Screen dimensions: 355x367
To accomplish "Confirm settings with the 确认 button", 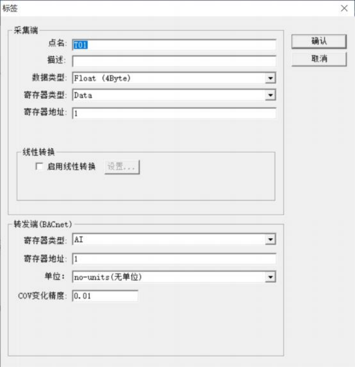I will [319, 42].
